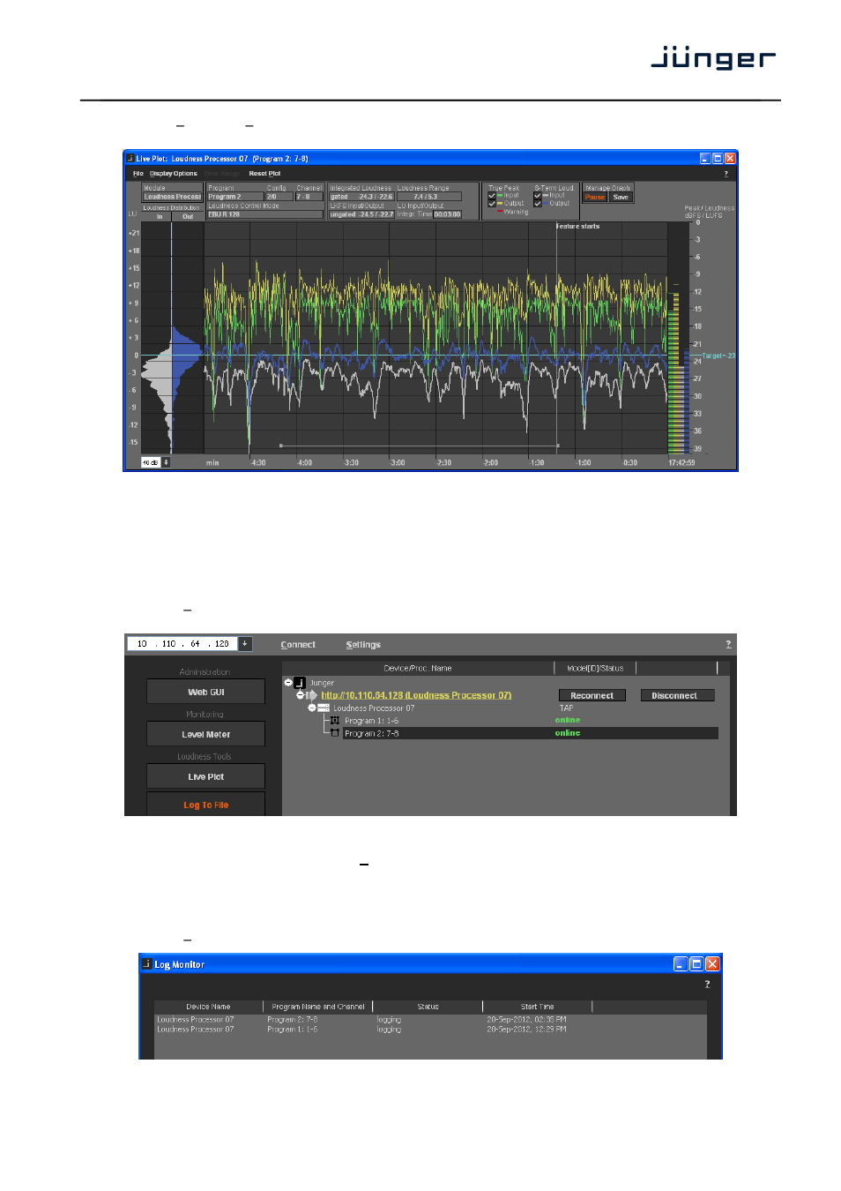Open help in the Log Monitor window

tap(707, 984)
